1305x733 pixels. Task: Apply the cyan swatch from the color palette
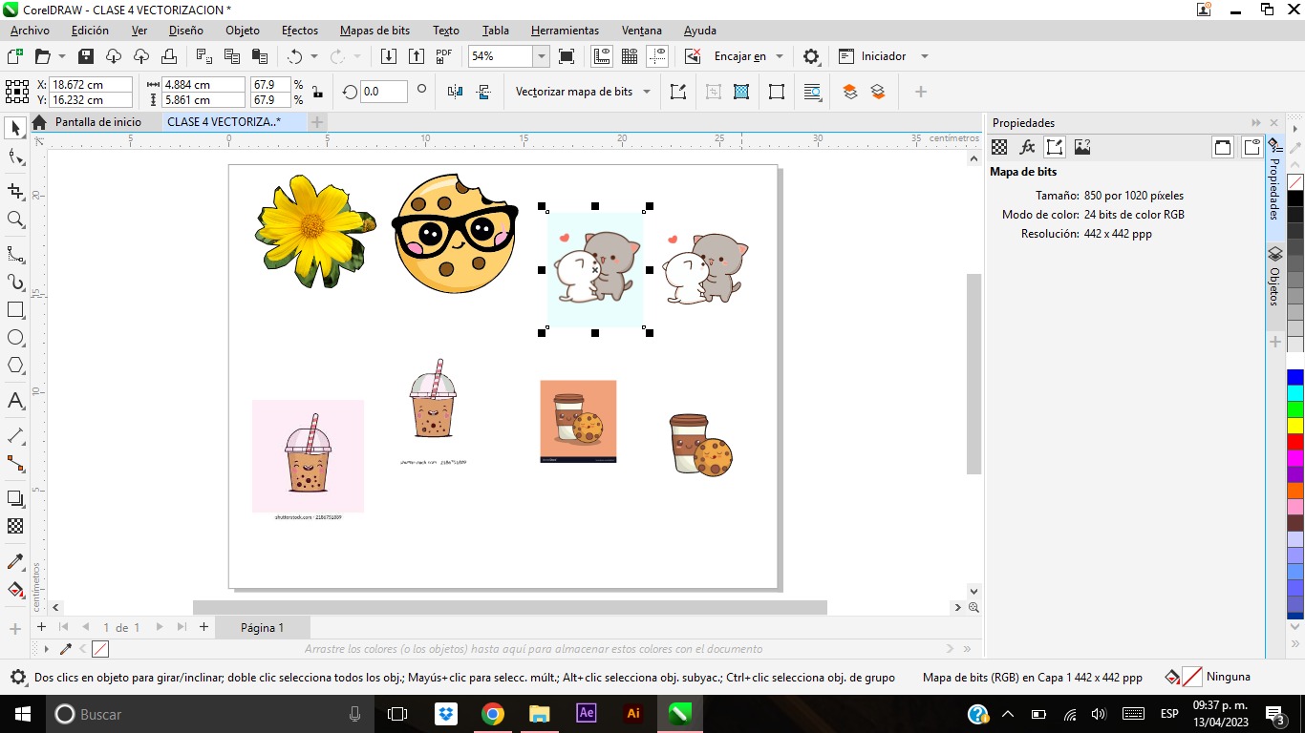coord(1295,392)
